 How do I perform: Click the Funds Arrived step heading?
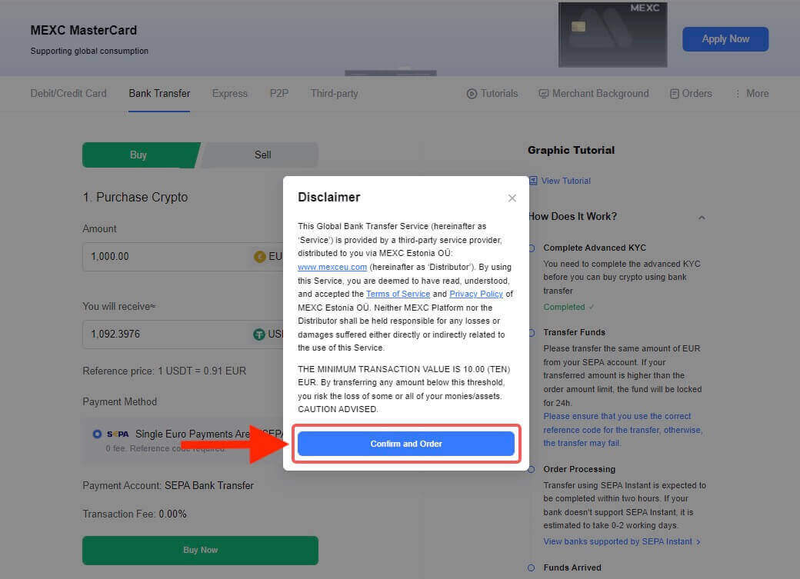click(x=572, y=567)
